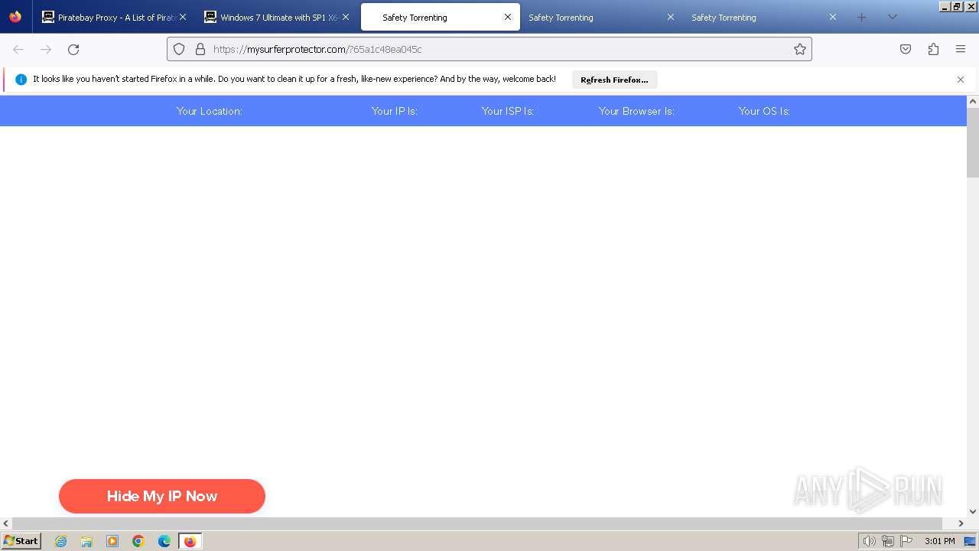Open tracking protection shield icon
This screenshot has width=979, height=551.
(x=179, y=49)
